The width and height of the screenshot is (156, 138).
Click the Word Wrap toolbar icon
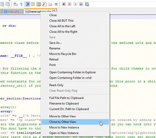(x=15, y=4)
